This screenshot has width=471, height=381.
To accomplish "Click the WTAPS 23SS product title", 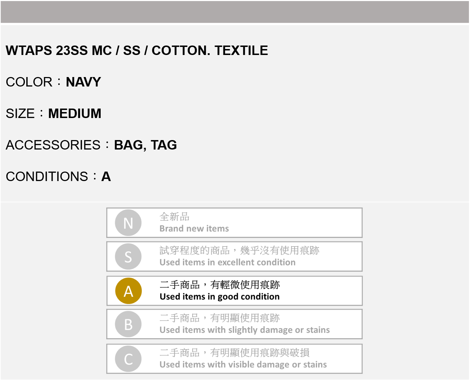I will (x=137, y=50).
